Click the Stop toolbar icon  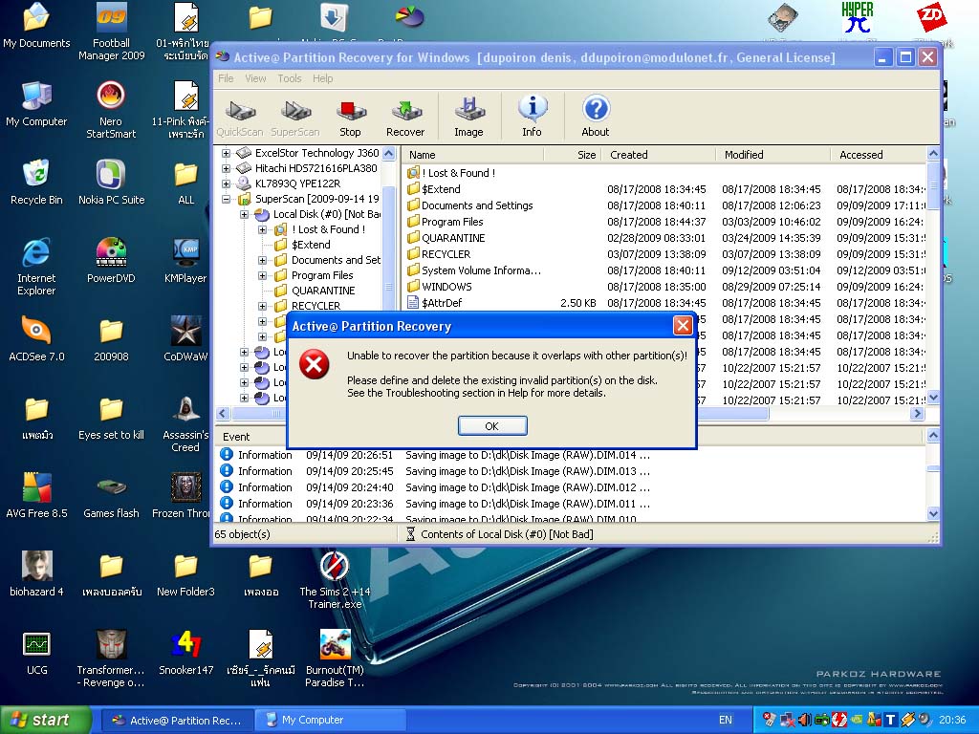350,117
